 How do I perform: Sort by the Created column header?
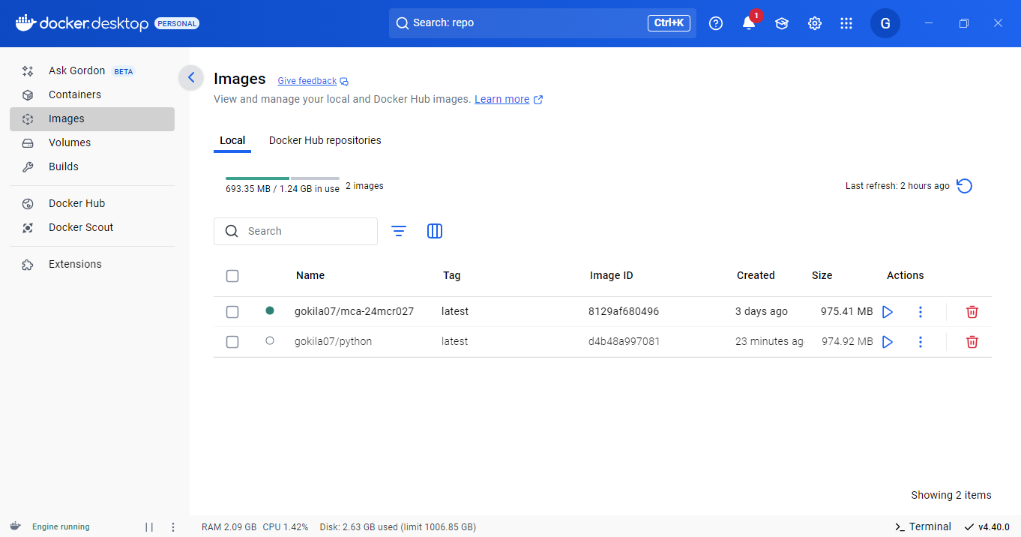[x=756, y=275]
